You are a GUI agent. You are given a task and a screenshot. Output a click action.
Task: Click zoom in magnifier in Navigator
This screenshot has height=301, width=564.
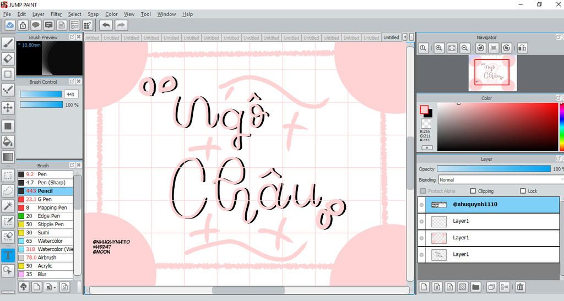[x=439, y=48]
